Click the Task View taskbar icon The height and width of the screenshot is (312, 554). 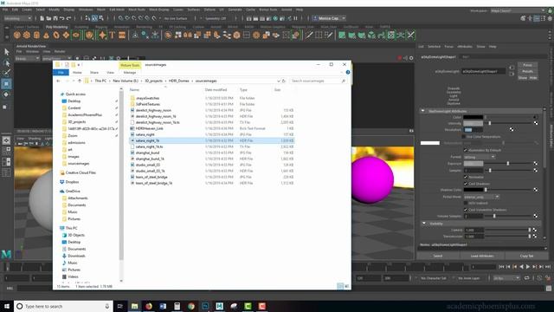click(119, 306)
